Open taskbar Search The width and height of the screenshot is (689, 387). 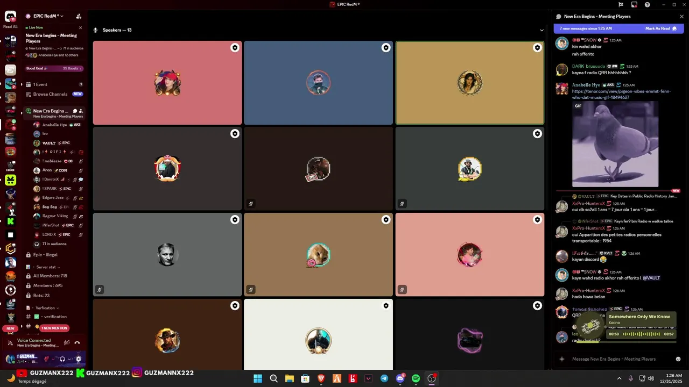click(273, 378)
